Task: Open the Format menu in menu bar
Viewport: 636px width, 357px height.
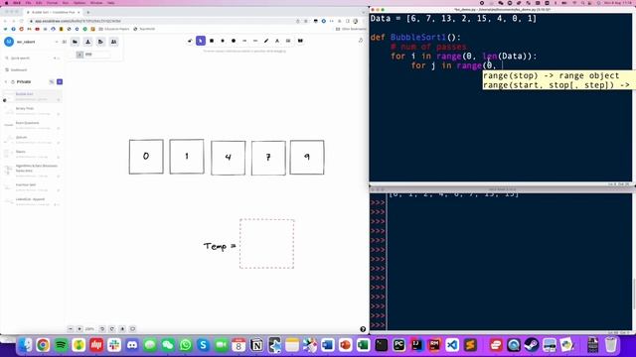Action: (x=52, y=3)
